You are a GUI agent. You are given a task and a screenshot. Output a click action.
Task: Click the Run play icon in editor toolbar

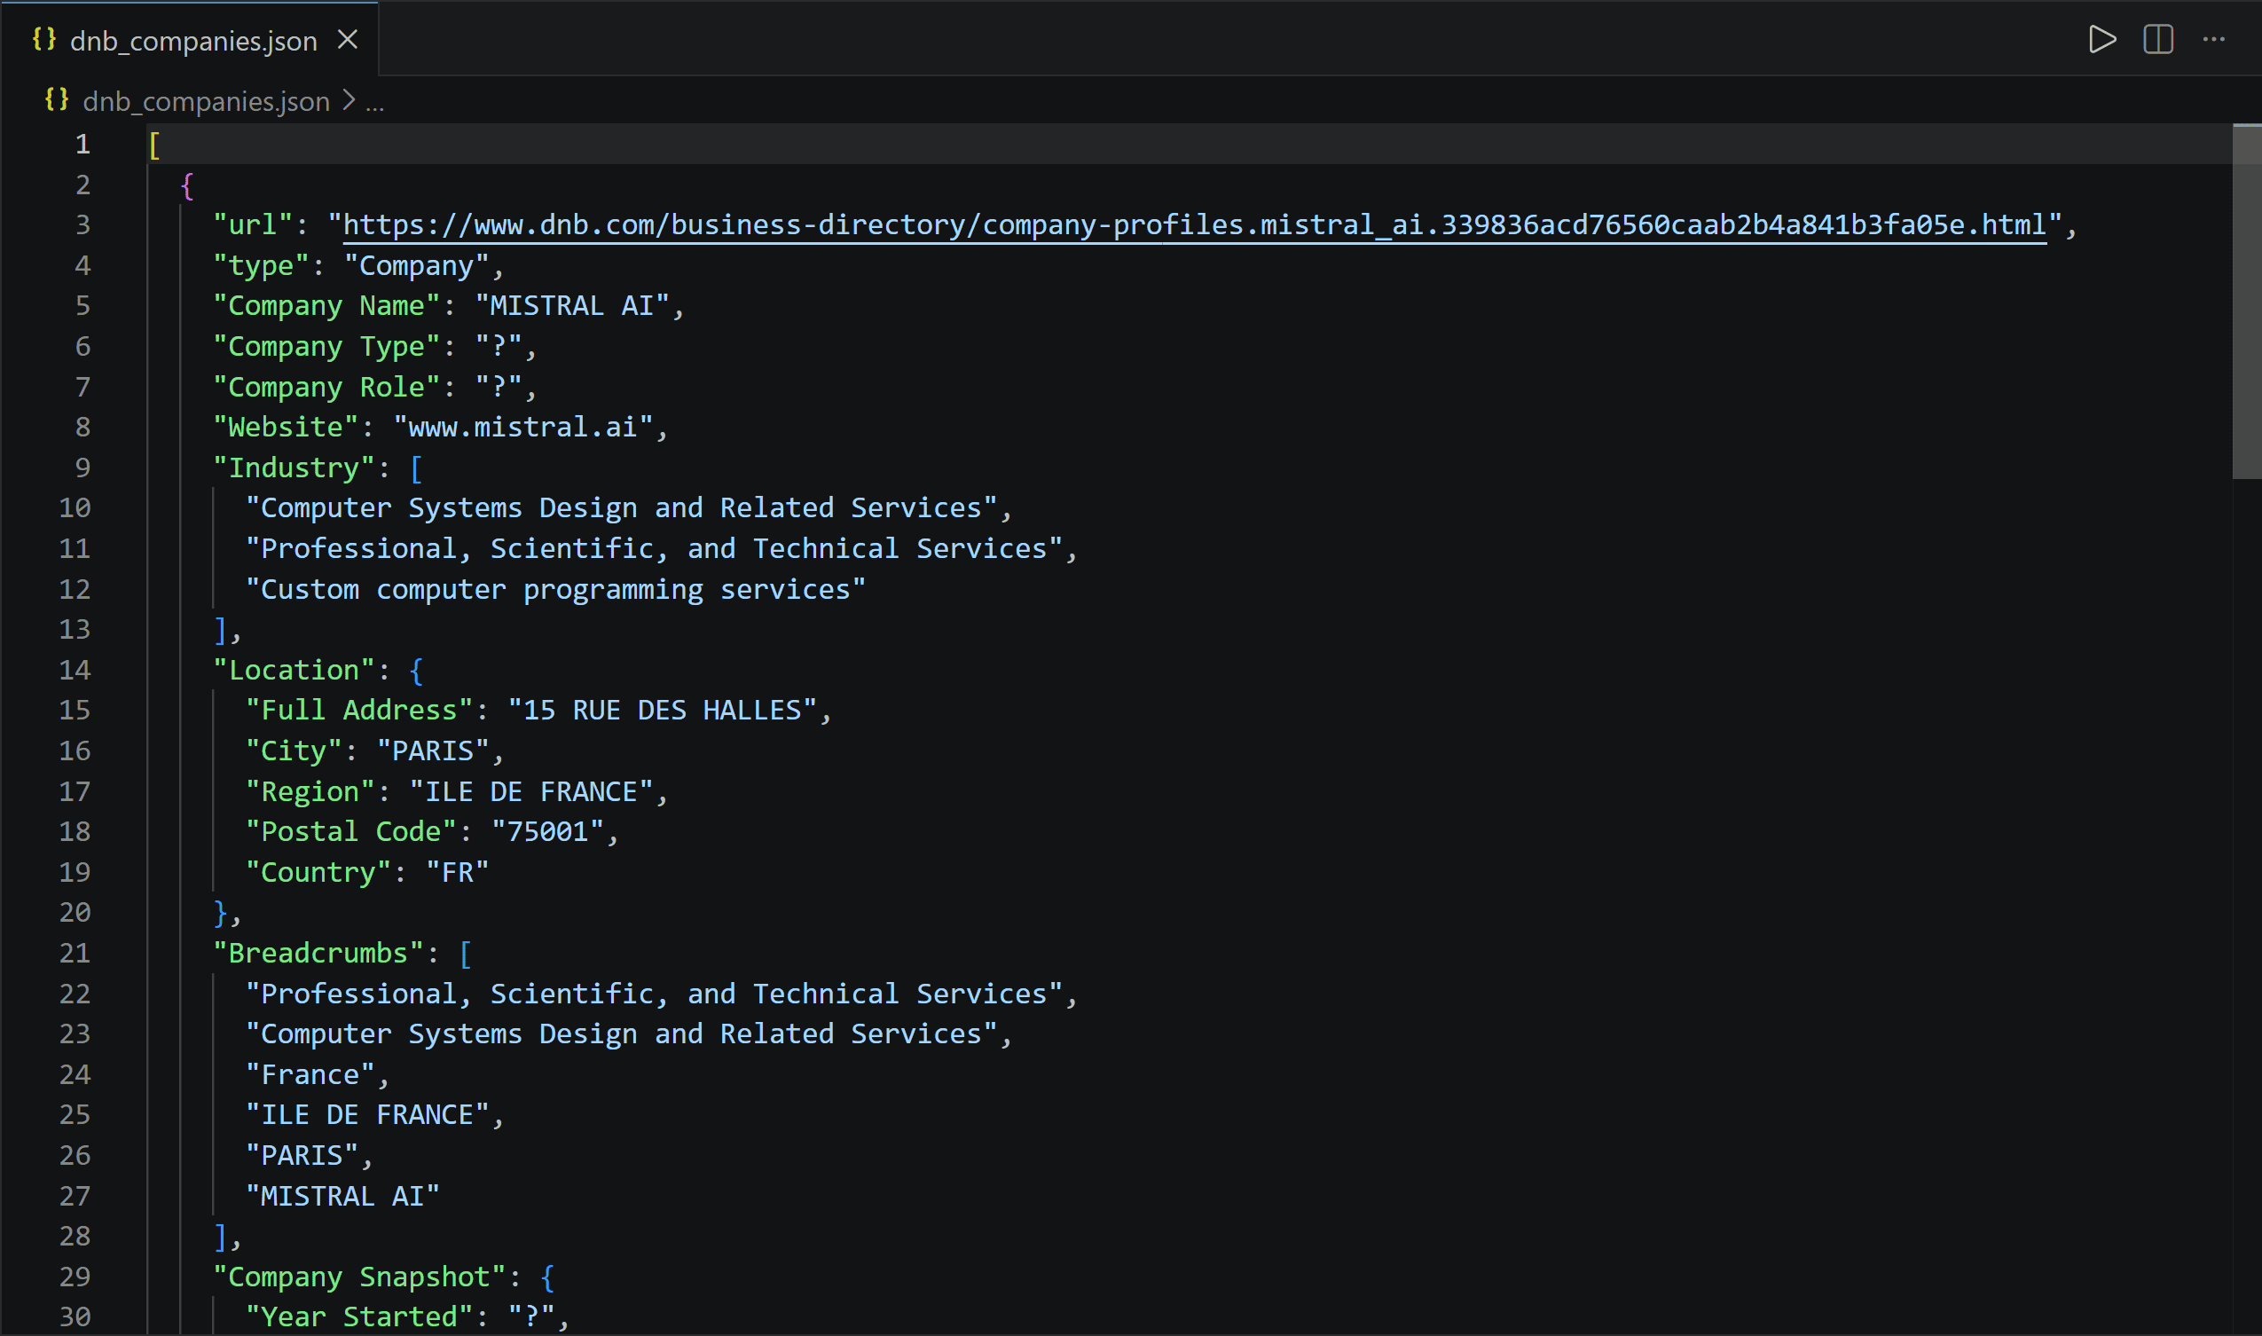[x=2101, y=40]
